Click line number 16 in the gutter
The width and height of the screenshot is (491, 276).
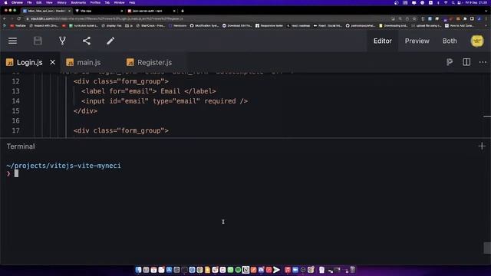pos(15,121)
